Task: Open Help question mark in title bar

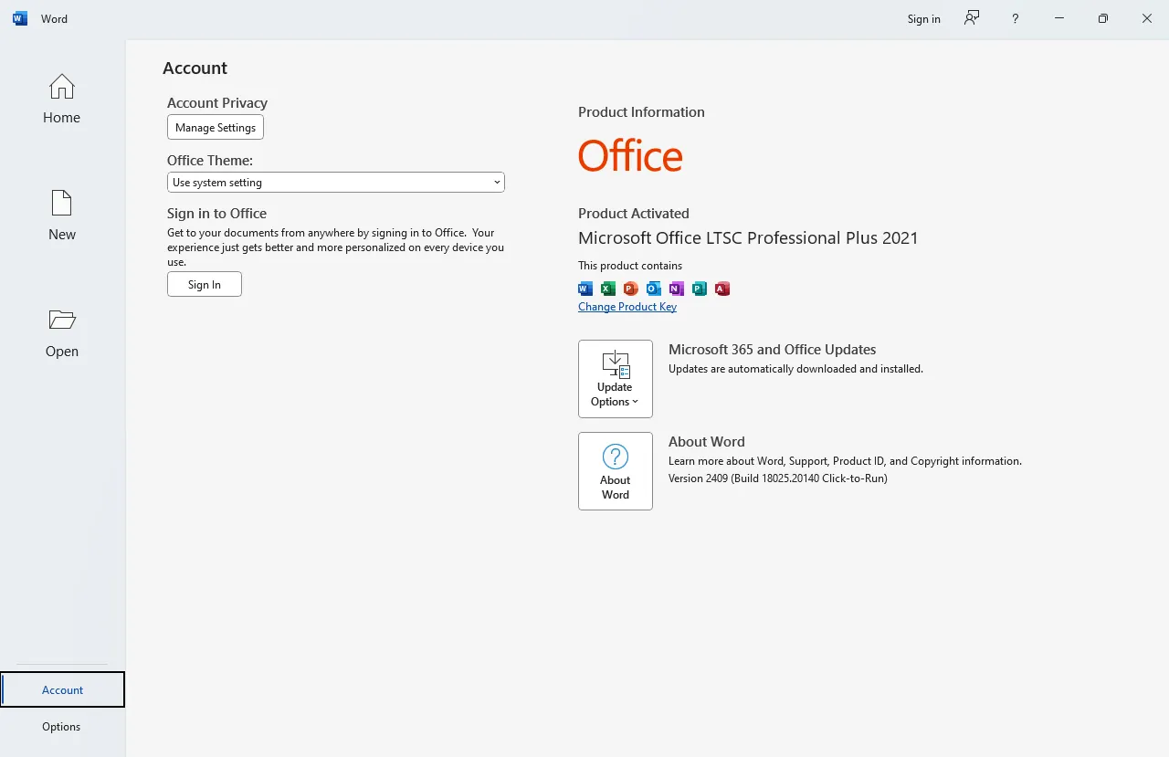Action: click(x=1015, y=18)
